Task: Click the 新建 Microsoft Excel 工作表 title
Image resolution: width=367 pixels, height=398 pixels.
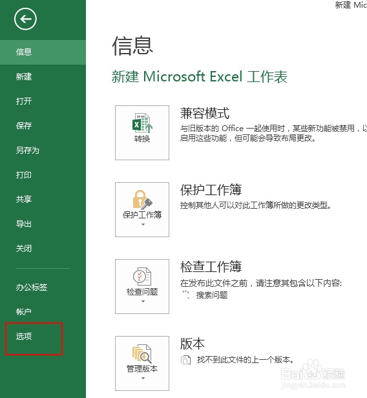Action: 200,77
